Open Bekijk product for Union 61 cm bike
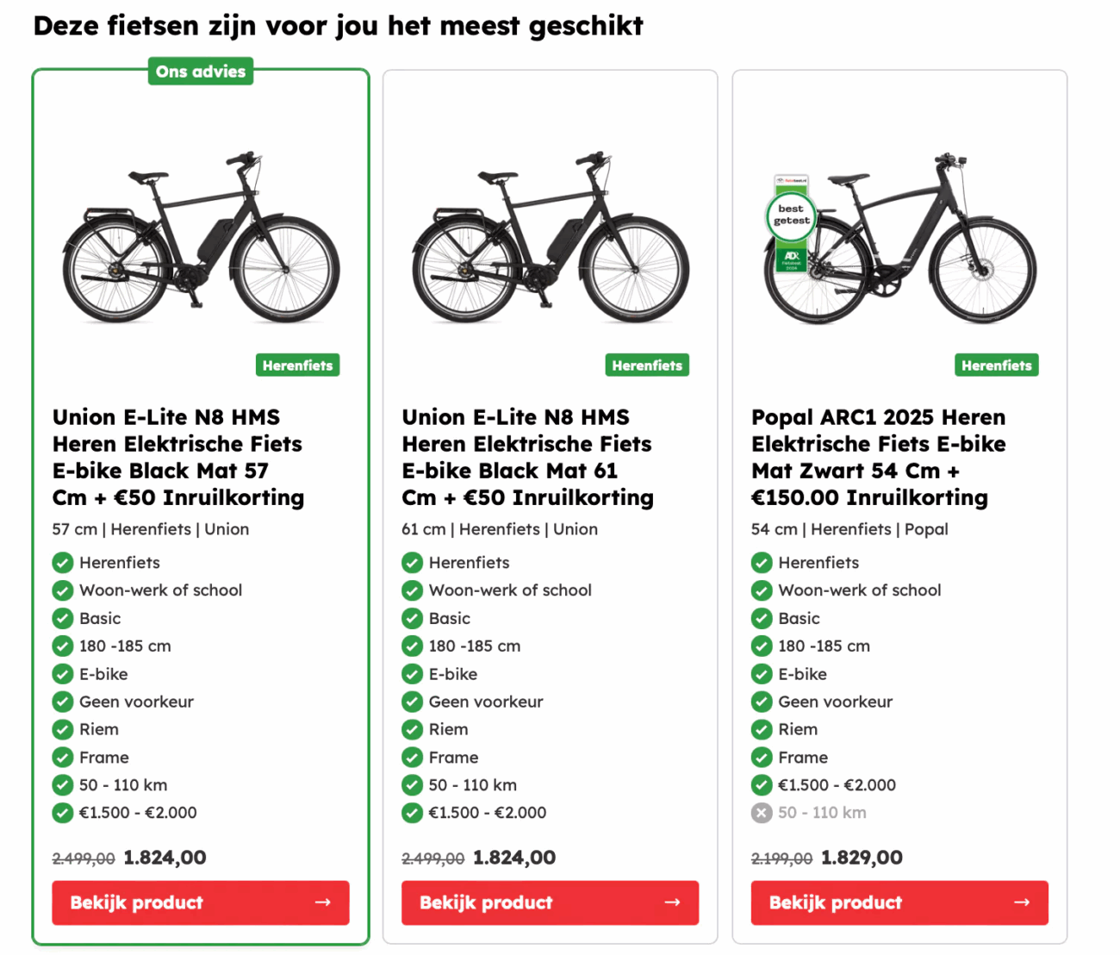The width and height of the screenshot is (1120, 955). click(x=550, y=902)
